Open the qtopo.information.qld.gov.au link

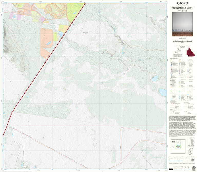pos(175,161)
